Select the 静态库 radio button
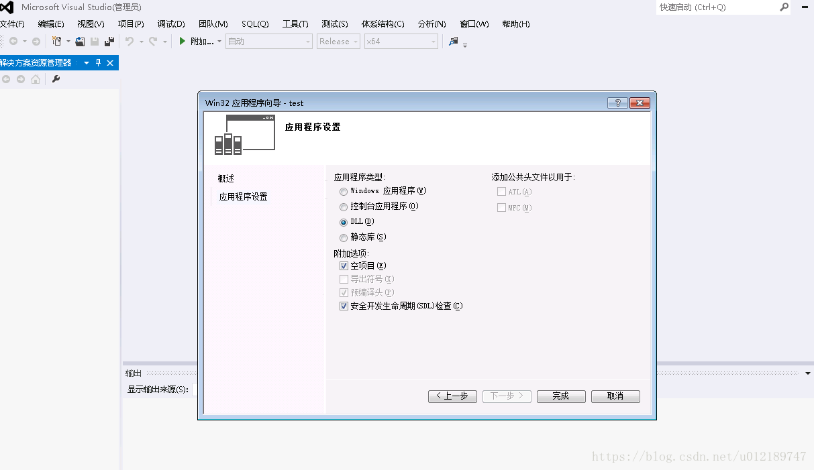 (344, 238)
